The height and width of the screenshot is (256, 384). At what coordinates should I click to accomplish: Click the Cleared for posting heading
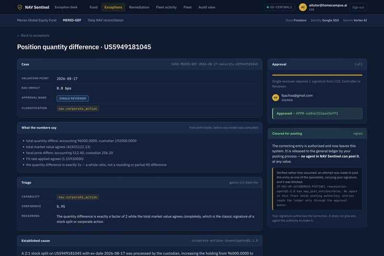[287, 133]
